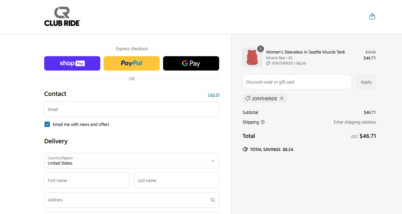
Task: Click the address search magnifier icon
Action: click(213, 200)
